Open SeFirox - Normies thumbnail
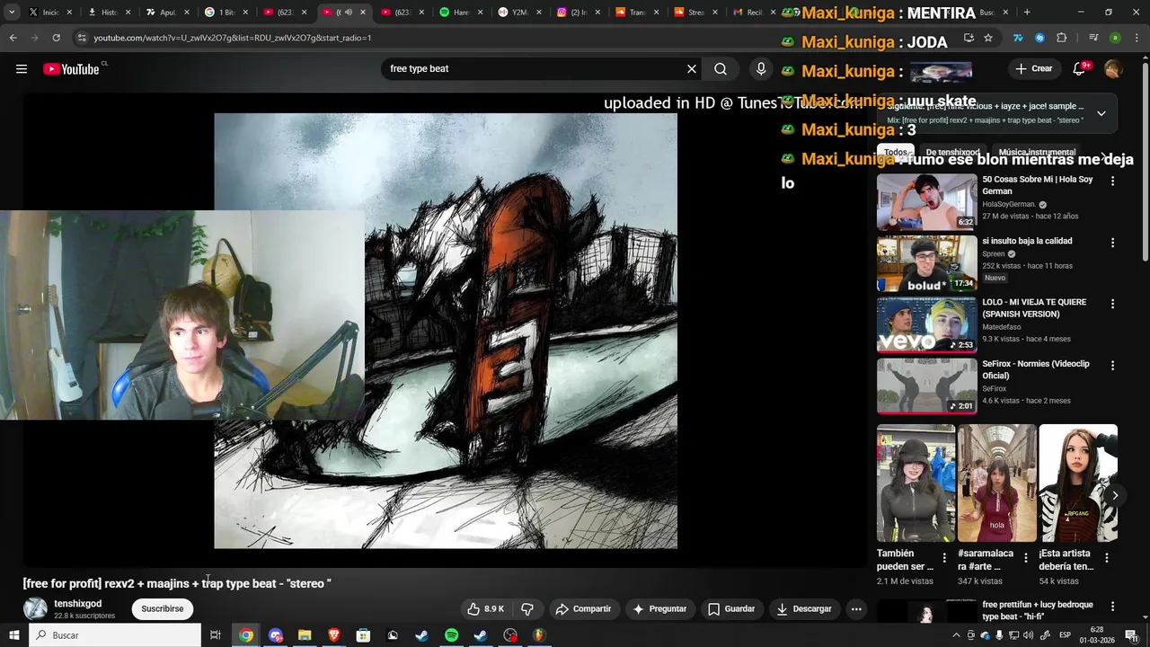This screenshot has height=647, width=1150. tap(926, 386)
